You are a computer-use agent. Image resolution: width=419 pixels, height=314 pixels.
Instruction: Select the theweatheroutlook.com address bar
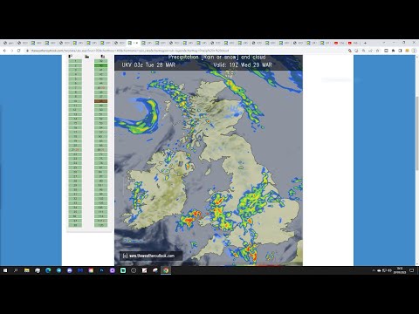(x=186, y=51)
